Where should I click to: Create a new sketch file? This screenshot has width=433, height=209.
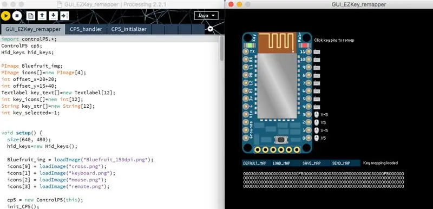click(31, 16)
